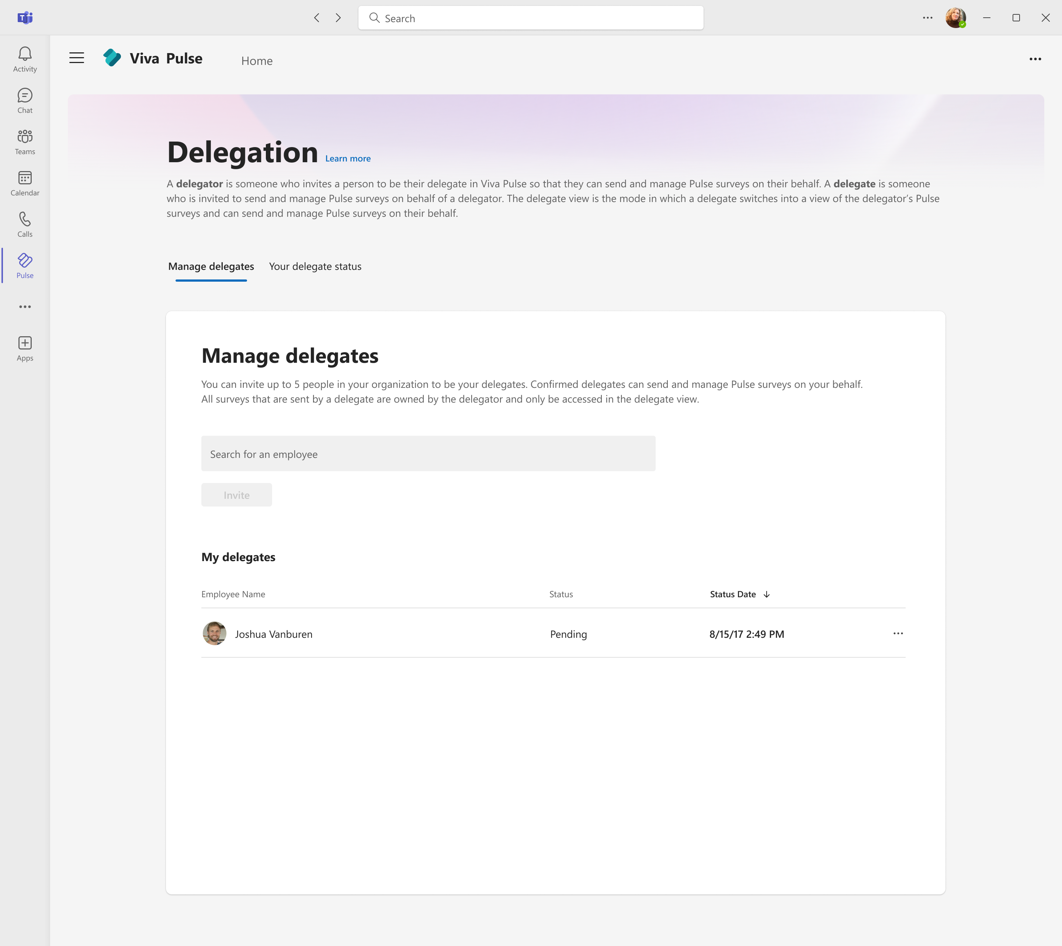Click the Learn more link
1062x946 pixels.
(347, 159)
